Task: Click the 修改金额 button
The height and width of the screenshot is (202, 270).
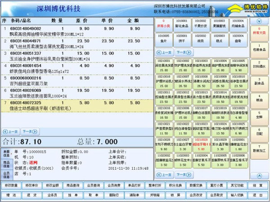Action: 52,186
